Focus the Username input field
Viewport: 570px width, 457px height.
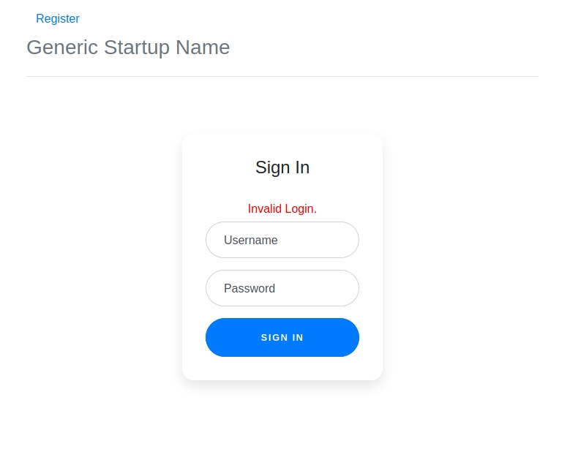282,240
